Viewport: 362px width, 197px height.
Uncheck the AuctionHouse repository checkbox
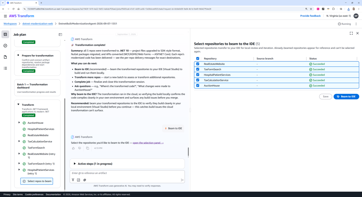tap(198, 86)
